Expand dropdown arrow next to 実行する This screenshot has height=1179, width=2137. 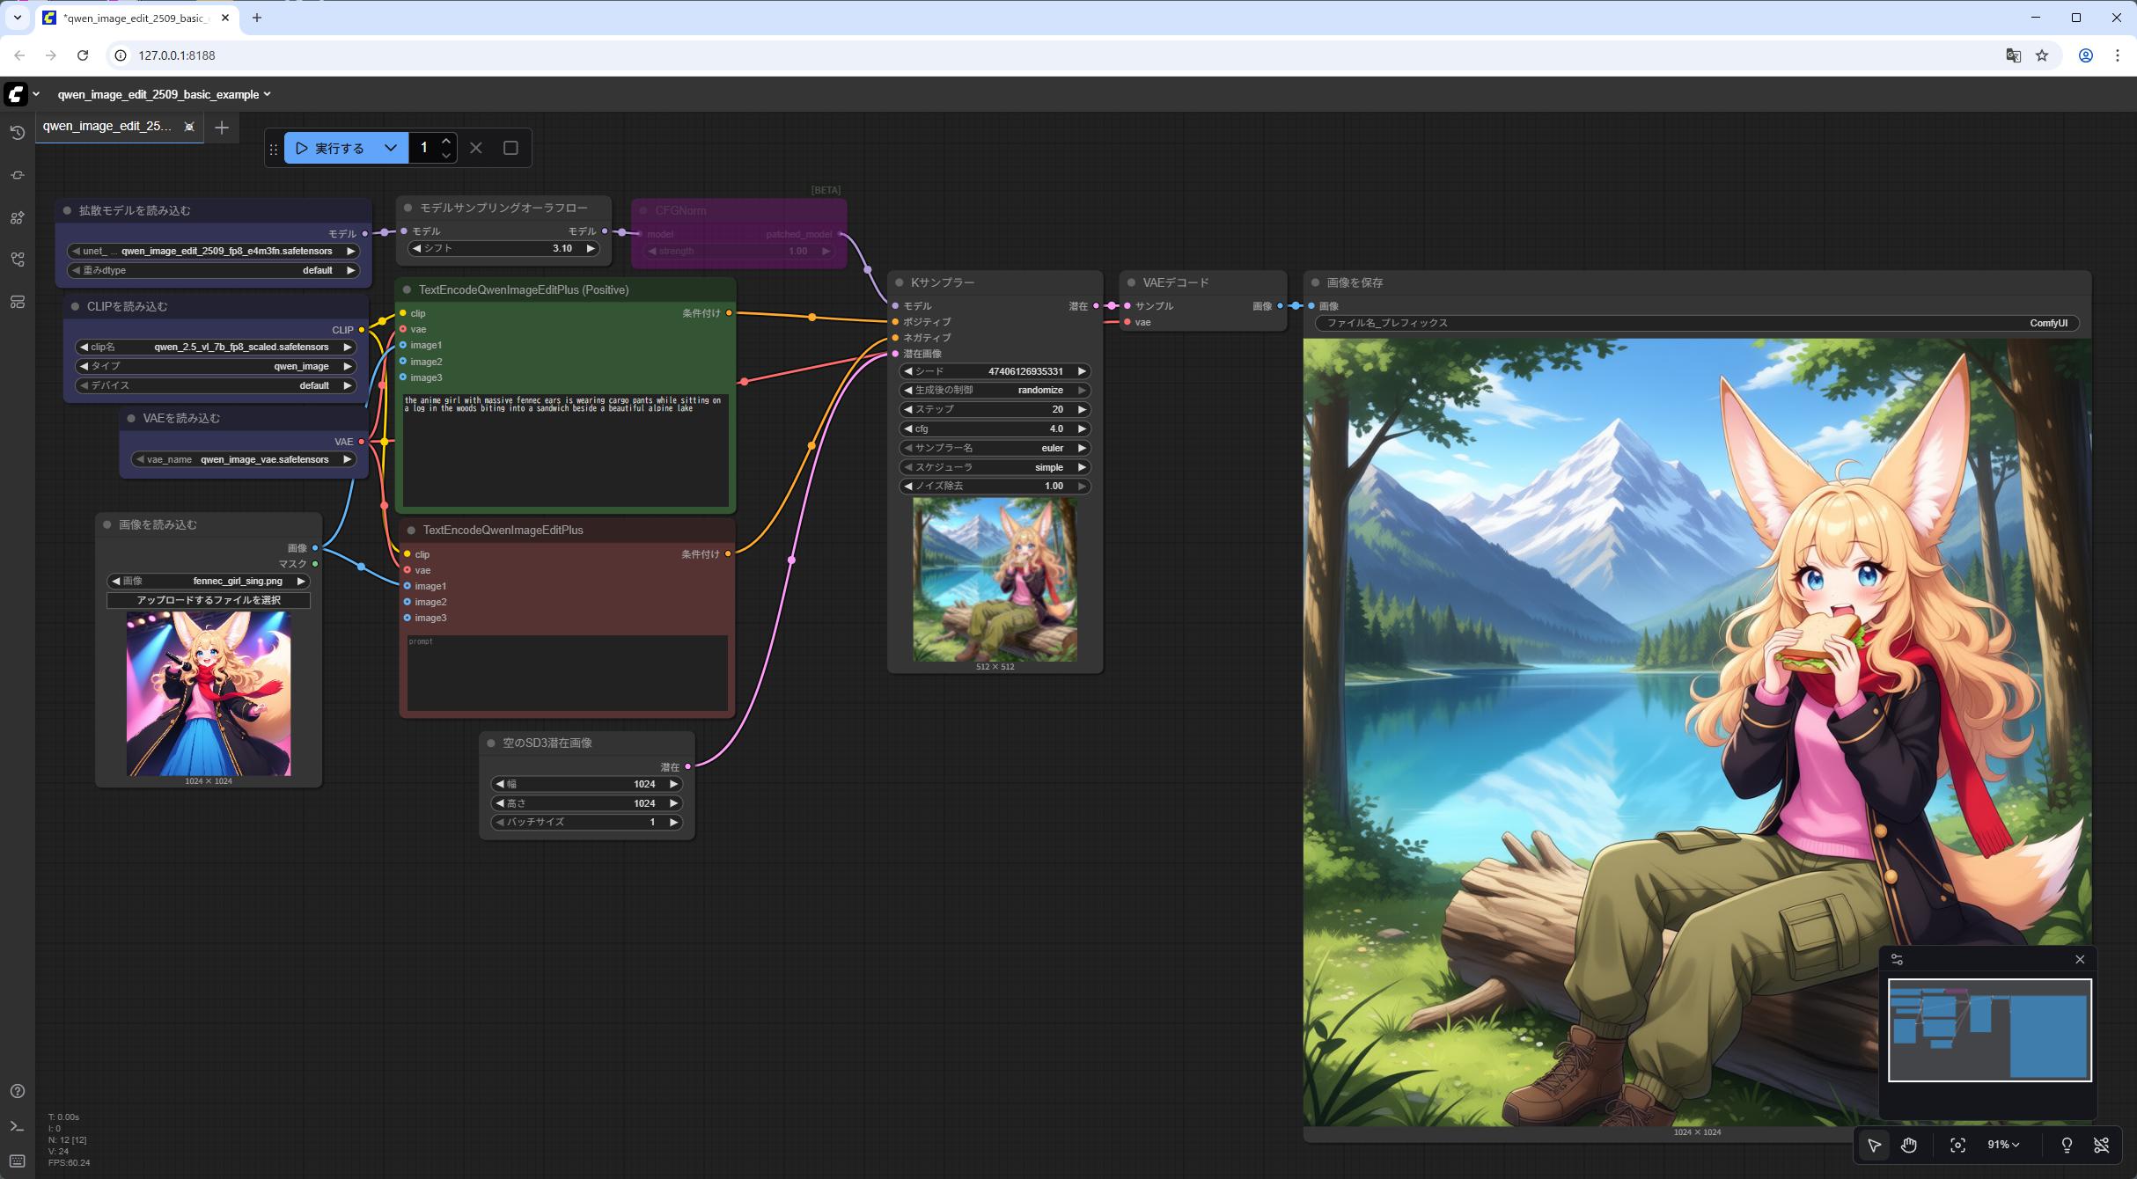391,148
